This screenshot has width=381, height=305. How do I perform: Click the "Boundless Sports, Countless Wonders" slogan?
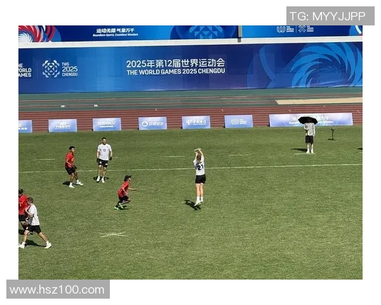[116, 35]
